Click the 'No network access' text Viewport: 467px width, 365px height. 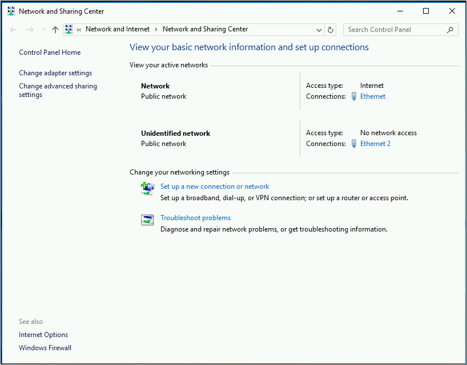pos(388,133)
